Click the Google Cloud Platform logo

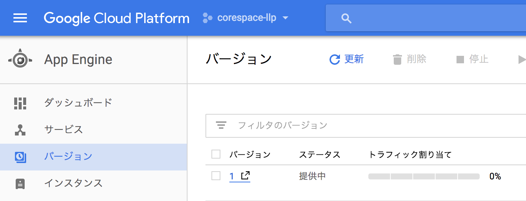(117, 18)
